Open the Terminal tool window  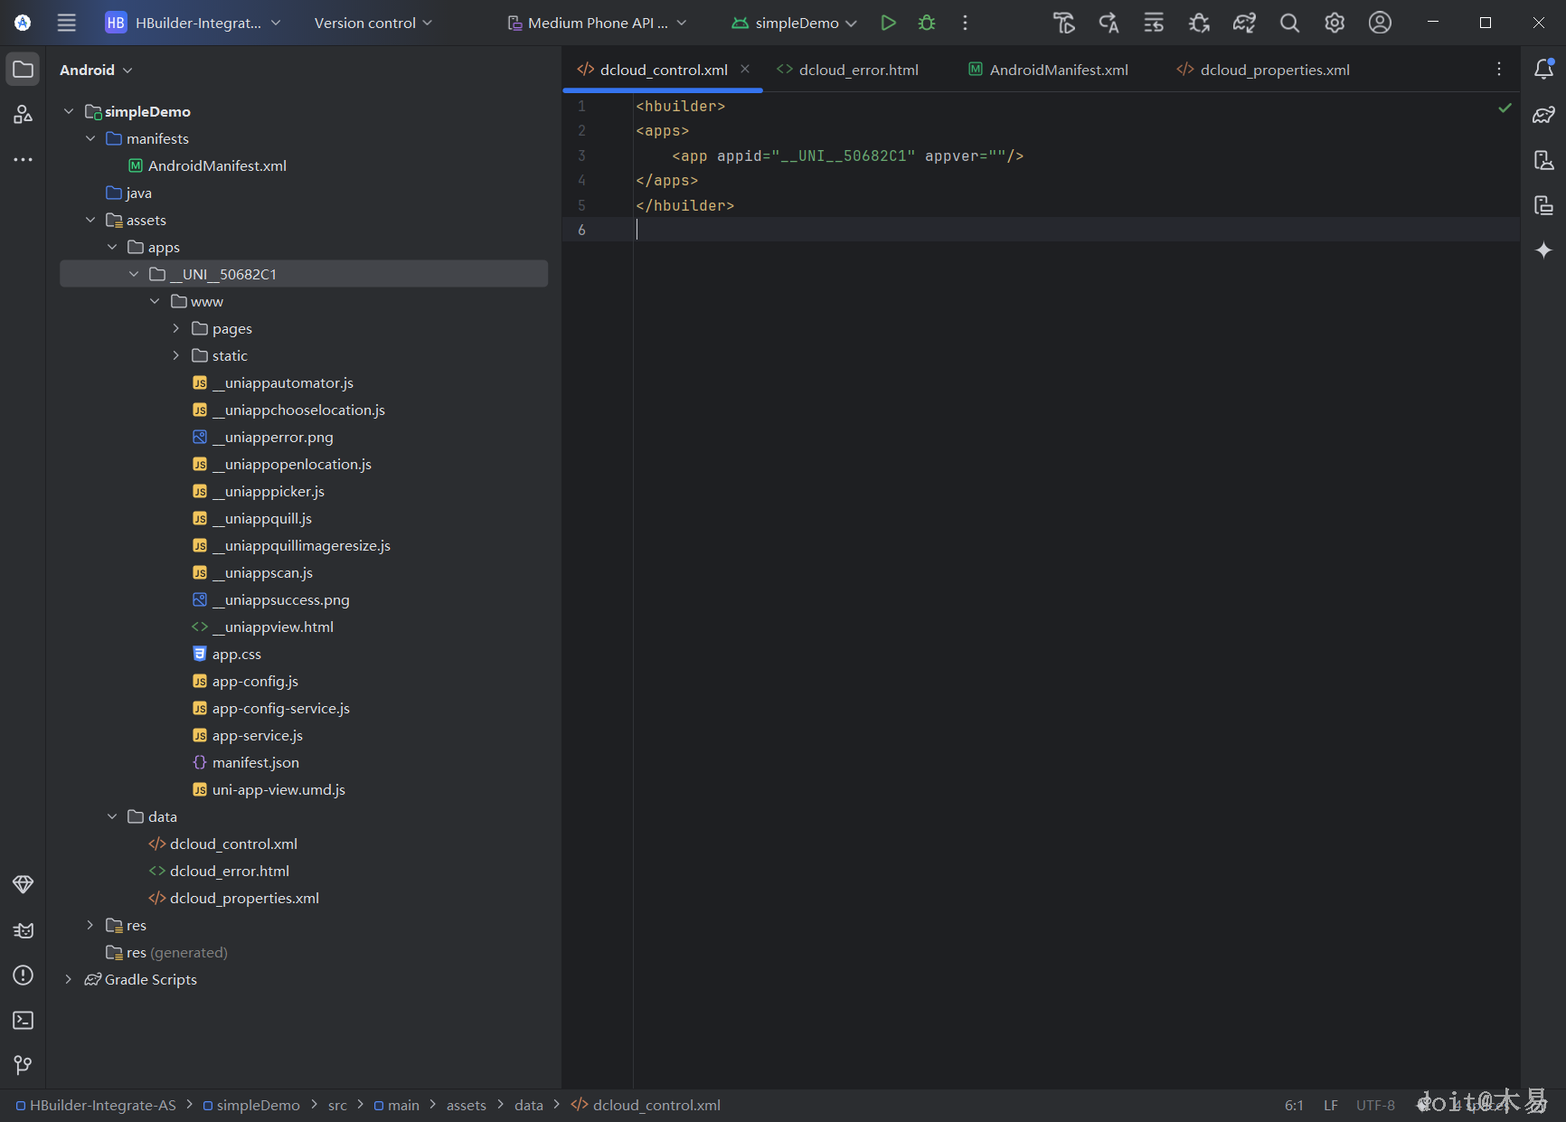pos(24,1020)
